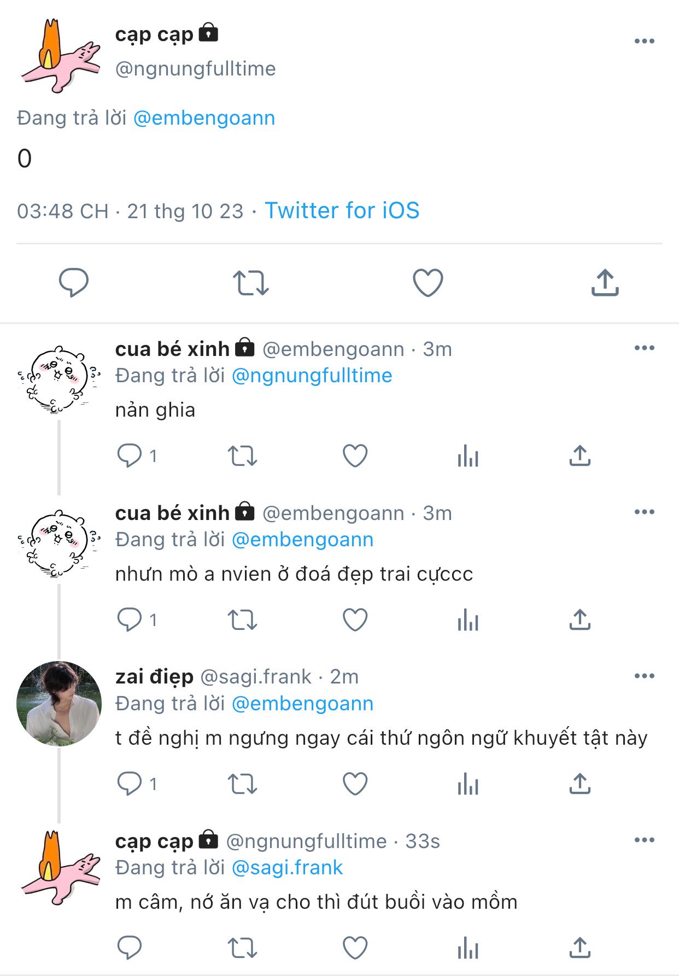
Task: Open @sagi.frank mention in last reply
Action: (287, 868)
